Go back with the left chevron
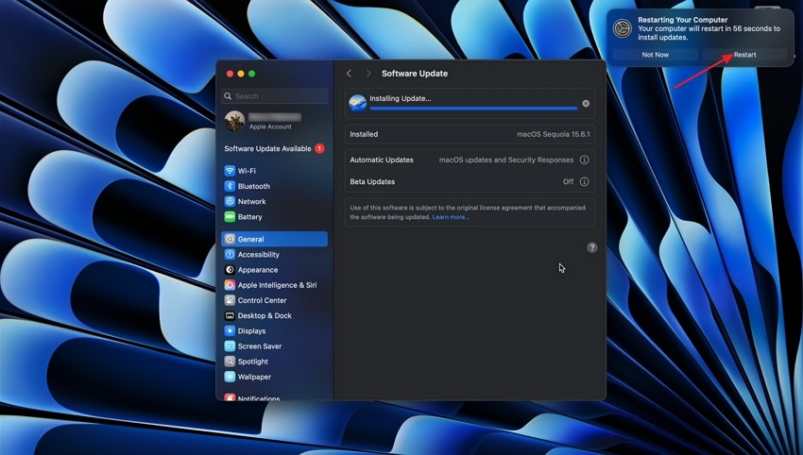The height and width of the screenshot is (455, 803). (350, 74)
